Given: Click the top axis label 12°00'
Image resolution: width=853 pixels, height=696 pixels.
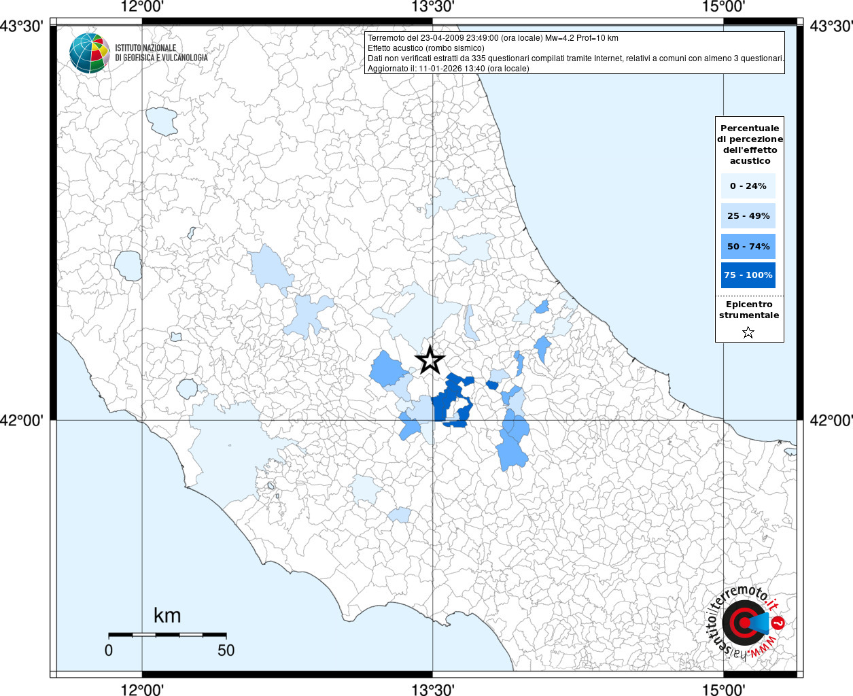Looking at the screenshot, I should 142,7.
